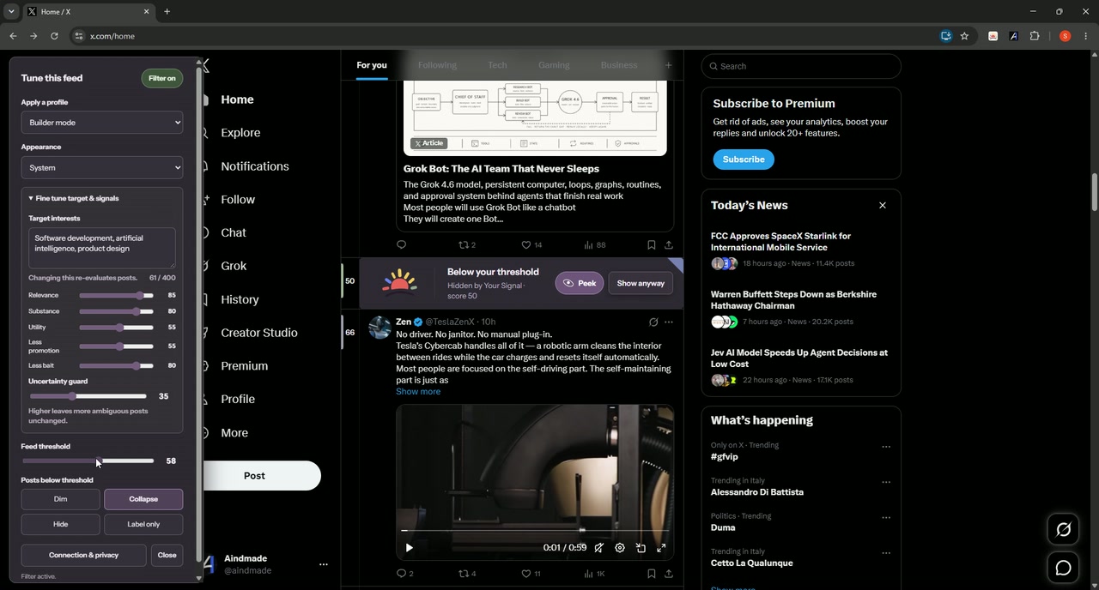Open Grok actions icon on Zen's post
This screenshot has width=1099, height=590.
(x=653, y=322)
